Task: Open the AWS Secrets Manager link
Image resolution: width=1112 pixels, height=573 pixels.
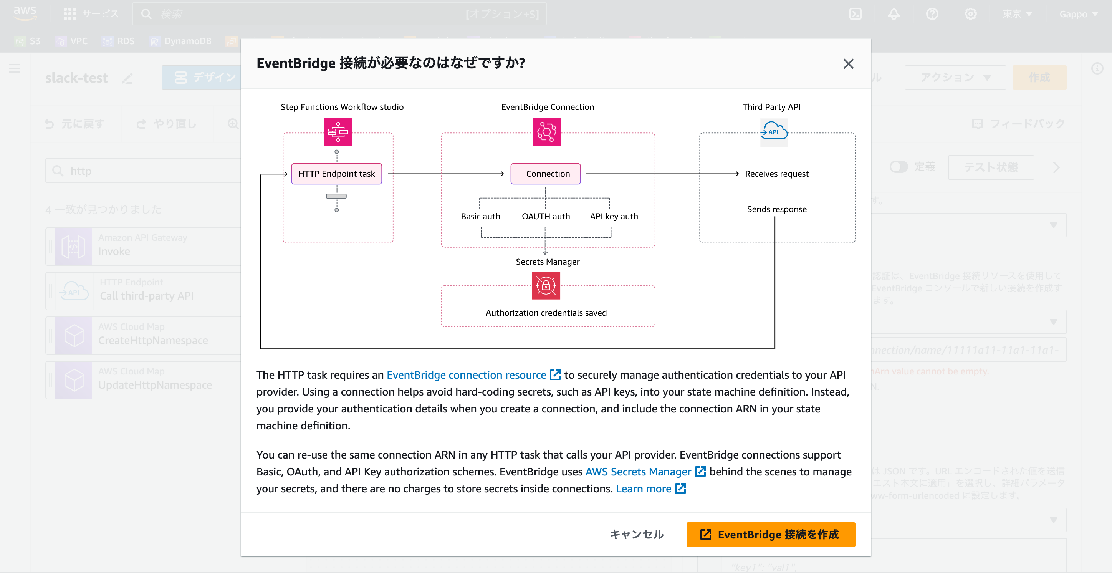Action: point(638,472)
